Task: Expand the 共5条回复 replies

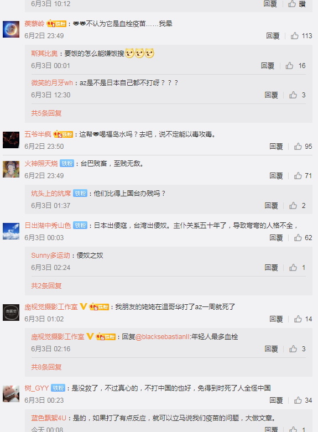Action: tap(46, 113)
